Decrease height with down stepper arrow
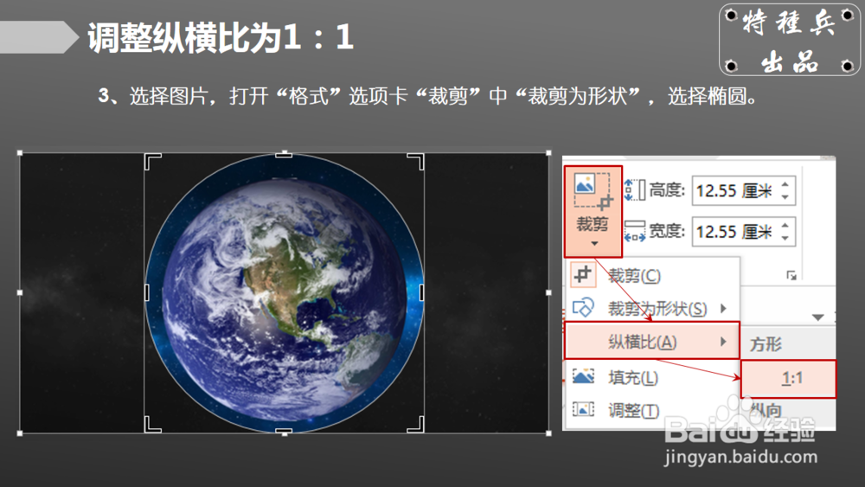The width and height of the screenshot is (865, 487). coord(785,197)
